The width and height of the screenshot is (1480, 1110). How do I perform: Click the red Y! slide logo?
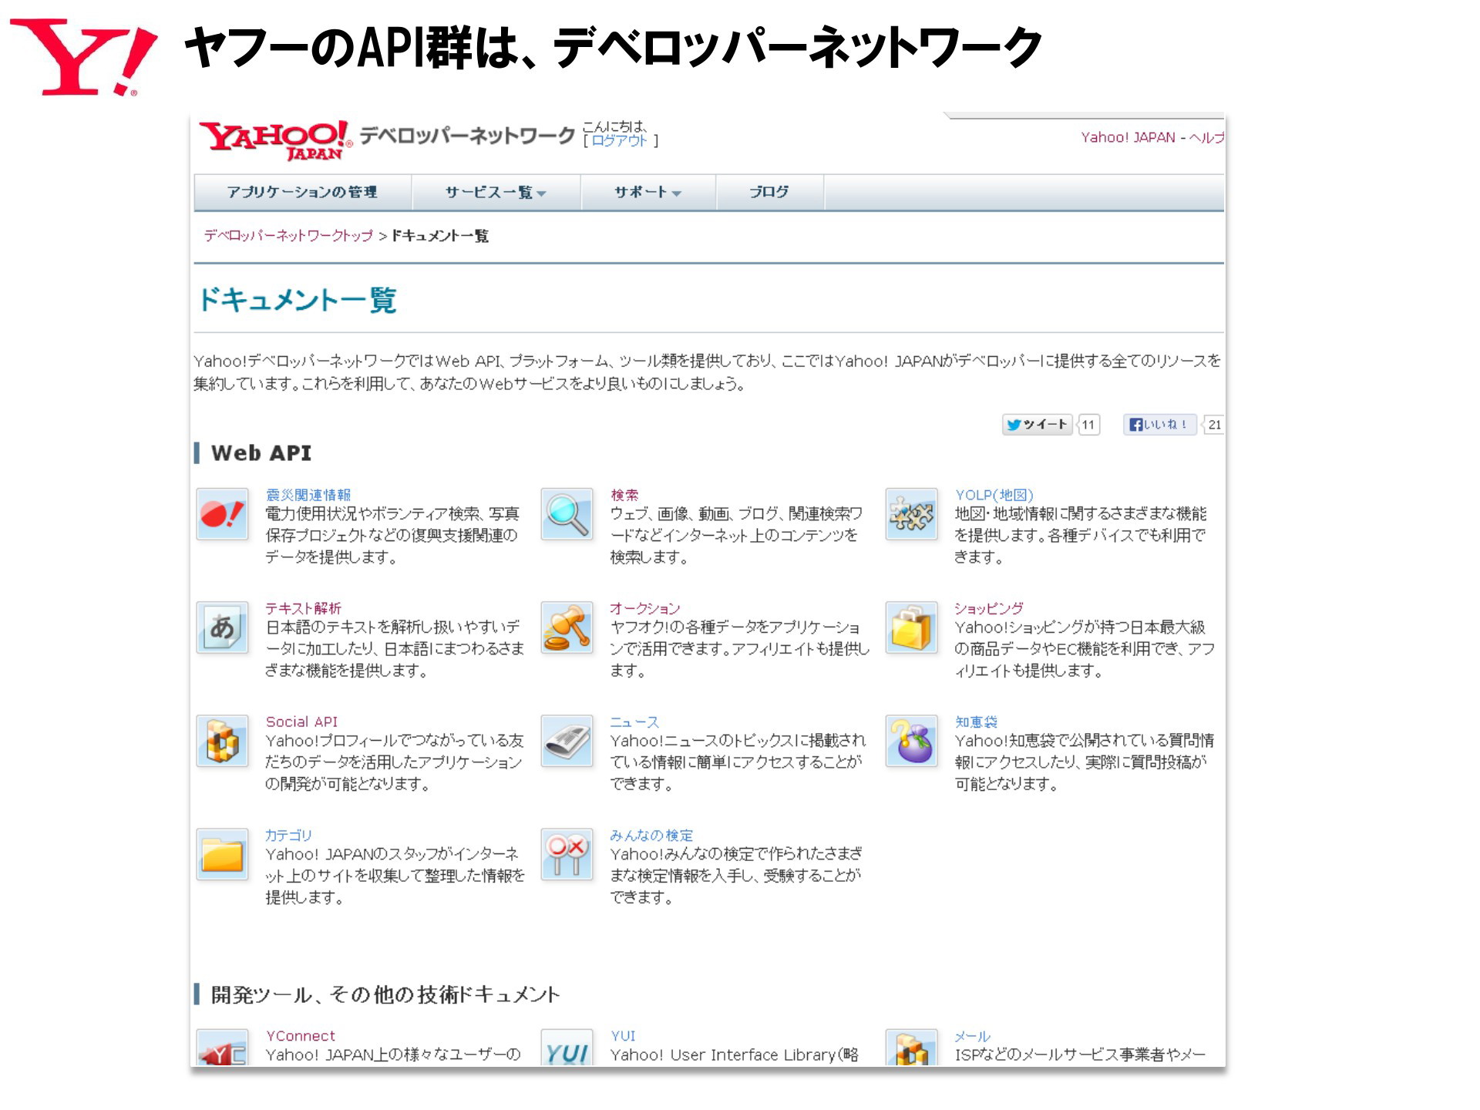pyautogui.click(x=83, y=58)
